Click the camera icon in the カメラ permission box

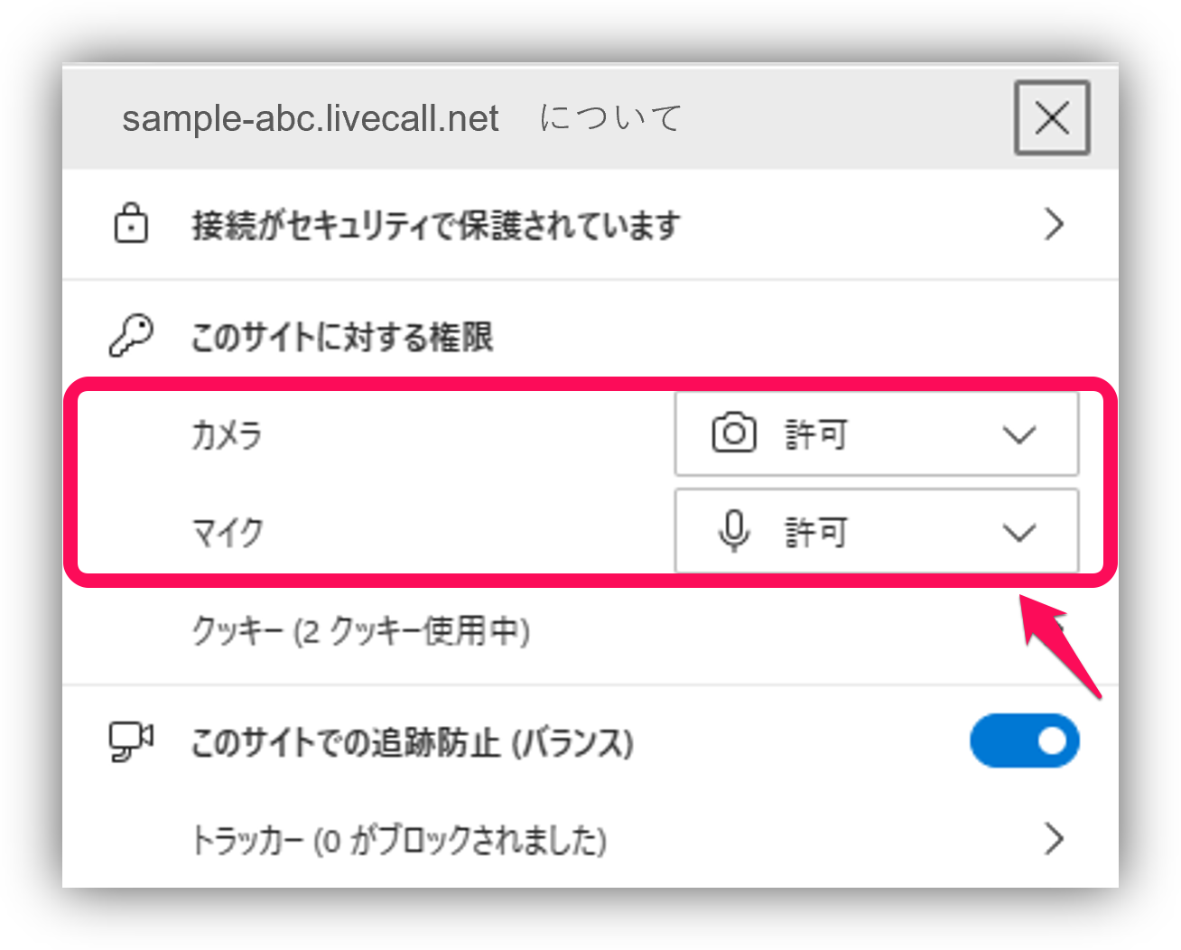pyautogui.click(x=733, y=433)
